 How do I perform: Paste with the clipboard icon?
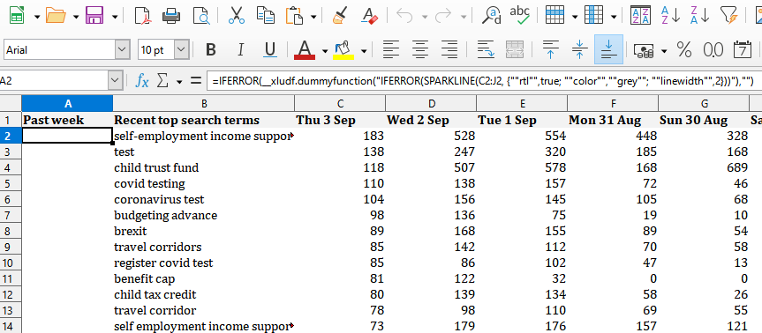tap(295, 16)
